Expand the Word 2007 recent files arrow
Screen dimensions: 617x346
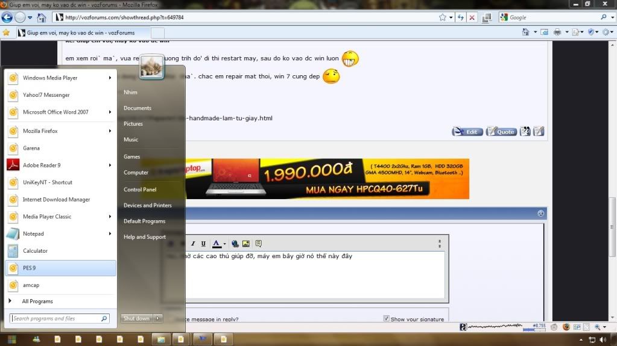click(x=110, y=112)
